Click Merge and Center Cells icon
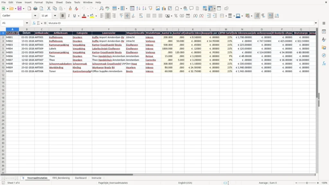Viewport: 329px width, 185px height. pyautogui.click(x=148, y=16)
